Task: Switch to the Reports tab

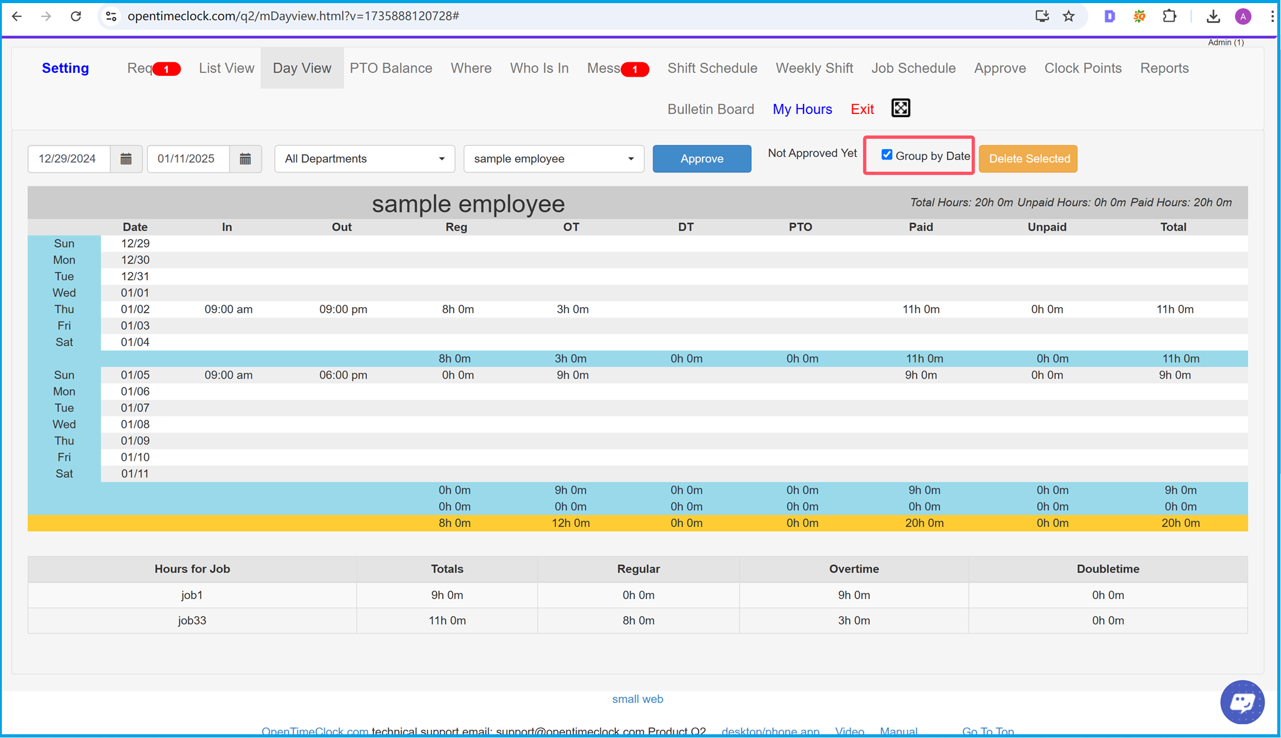Action: coord(1165,68)
